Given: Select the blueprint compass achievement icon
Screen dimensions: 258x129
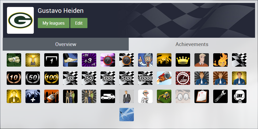Looking at the screenshot, I should 127,115.
